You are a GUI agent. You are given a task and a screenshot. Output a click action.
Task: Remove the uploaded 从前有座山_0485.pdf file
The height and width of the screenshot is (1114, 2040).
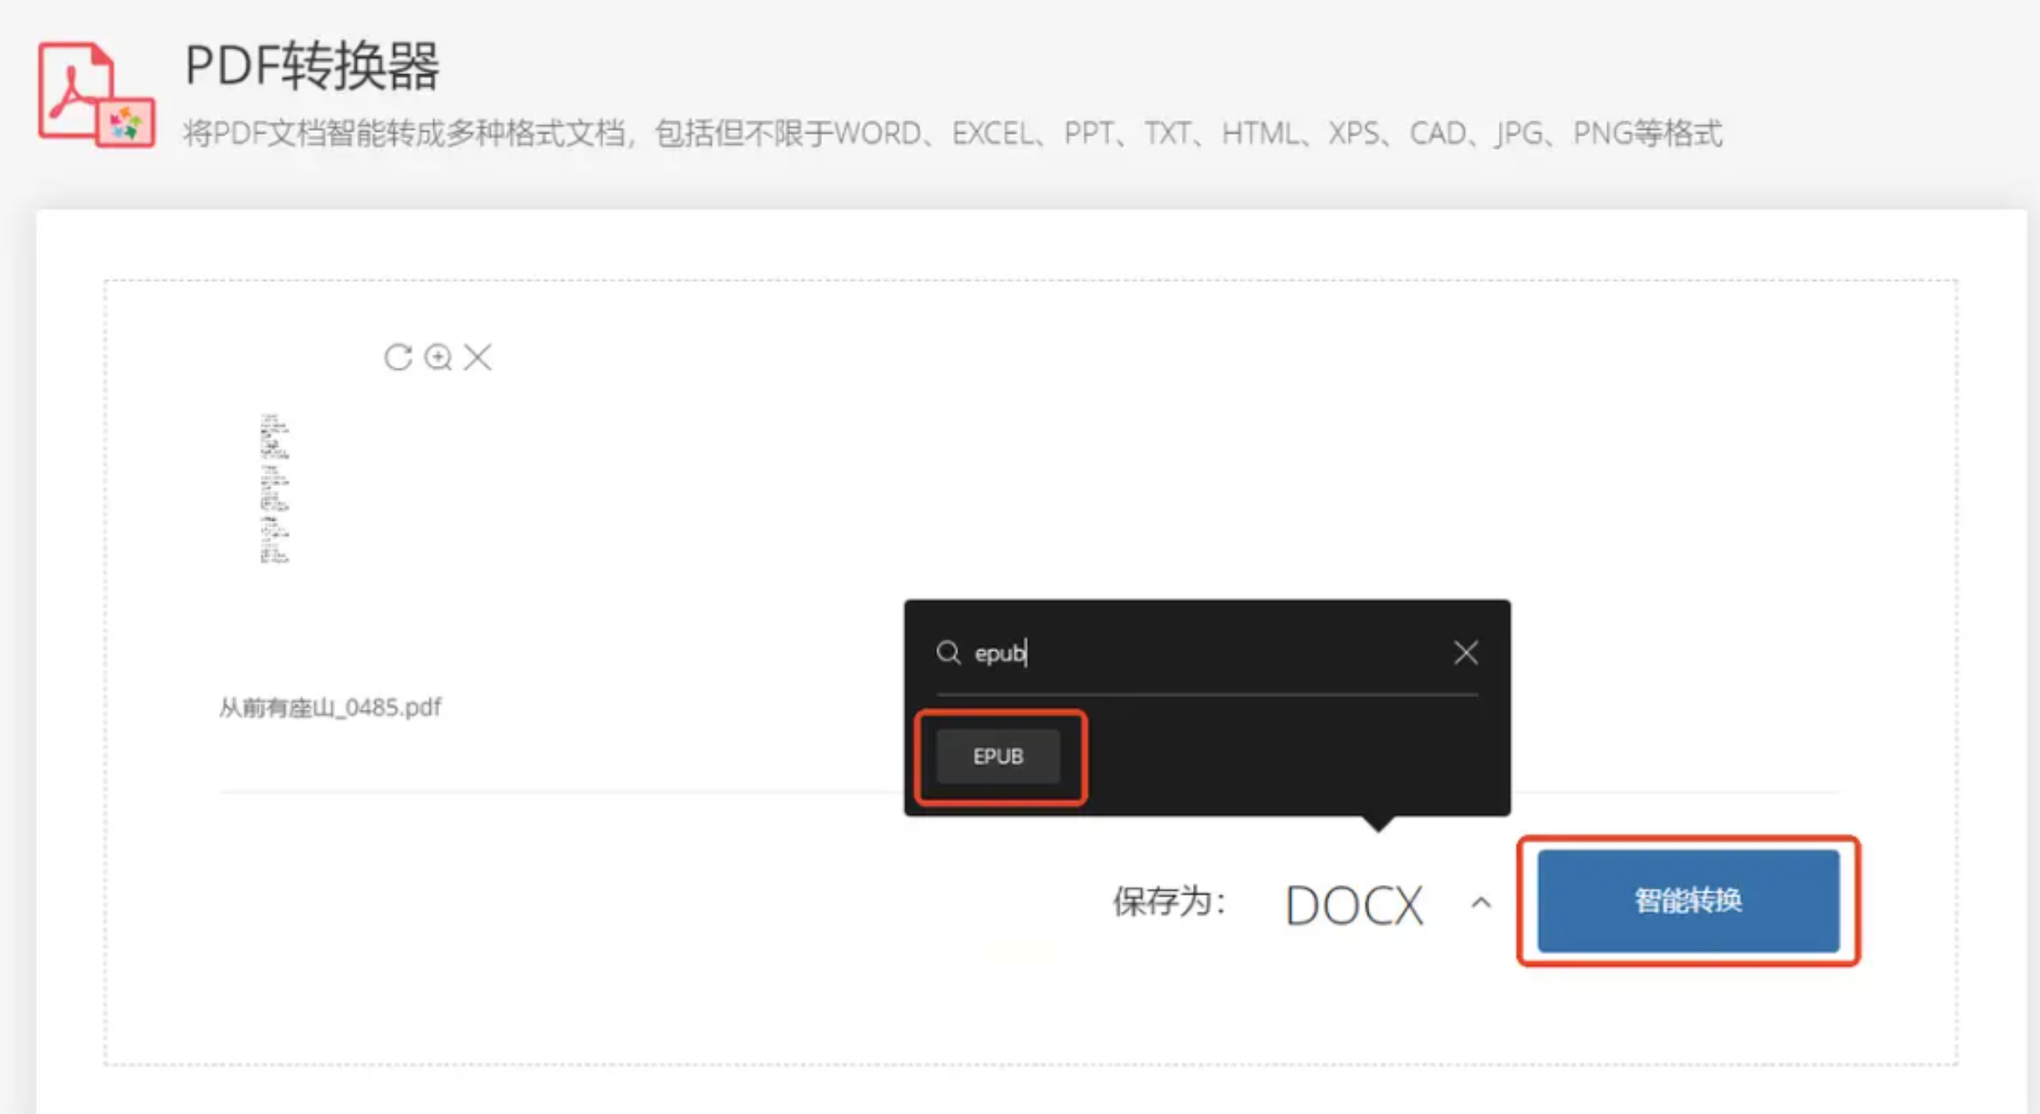pos(478,357)
